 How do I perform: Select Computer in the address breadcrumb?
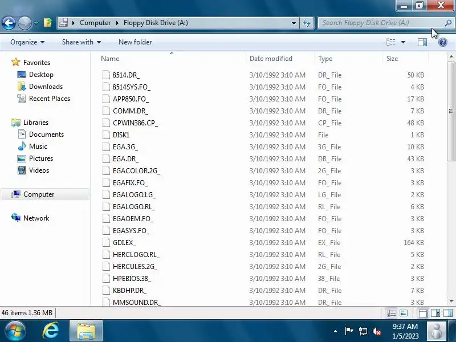pyautogui.click(x=95, y=23)
